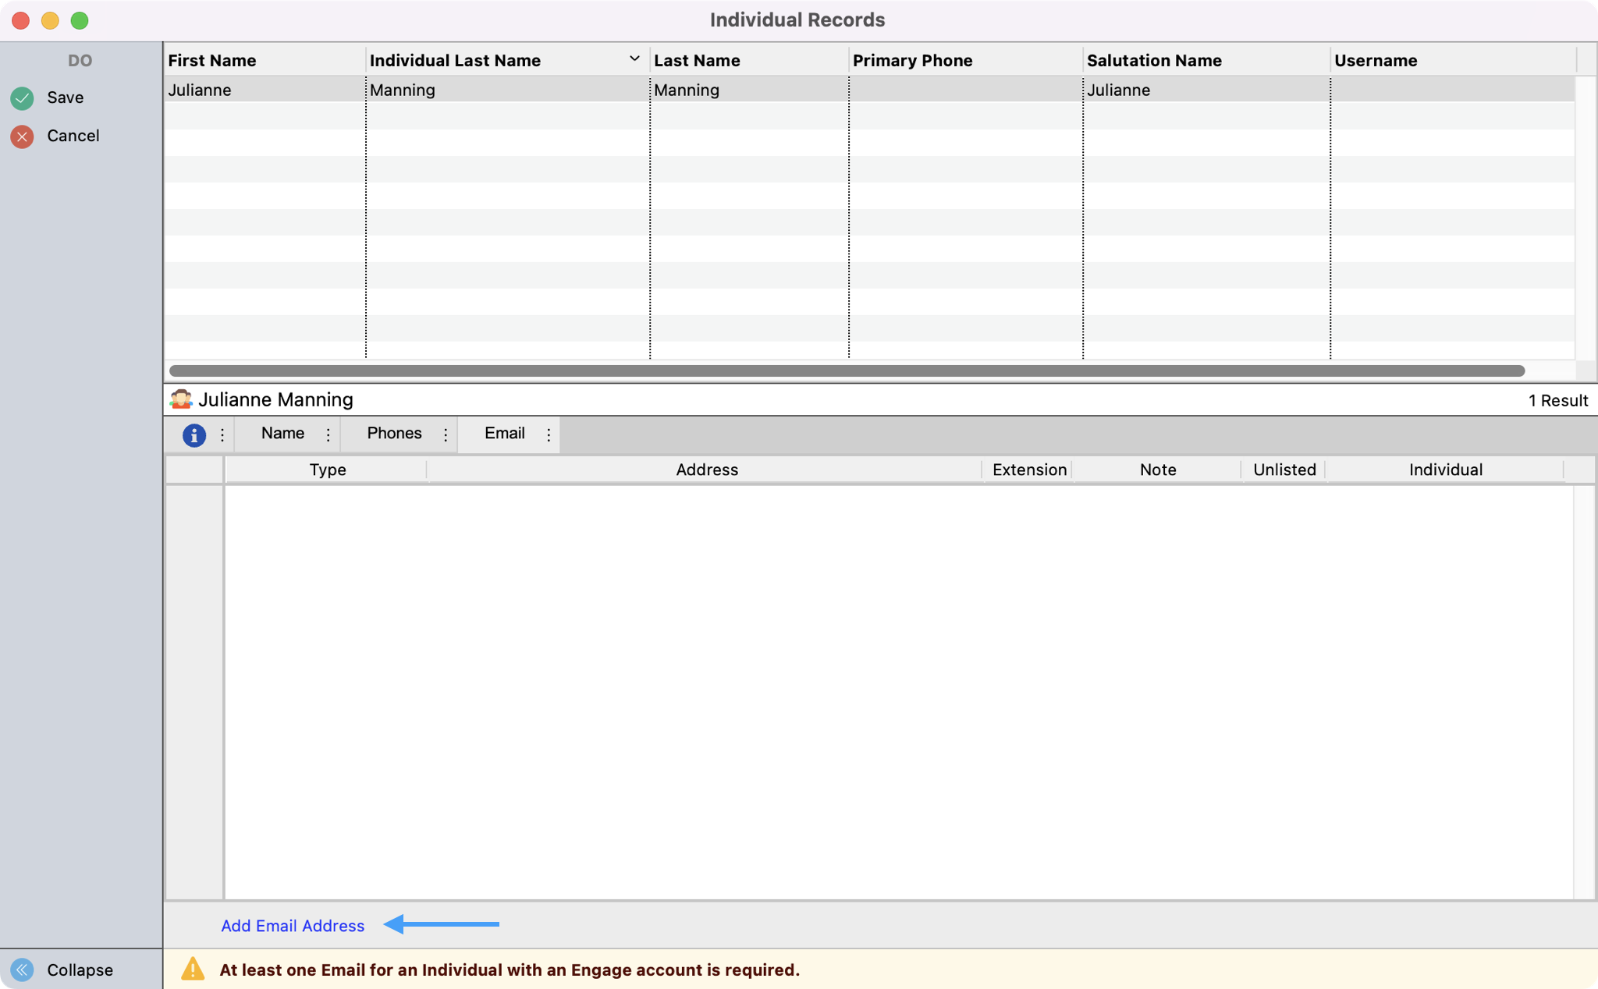Switch to the Name tab
The image size is (1598, 989).
pos(282,434)
